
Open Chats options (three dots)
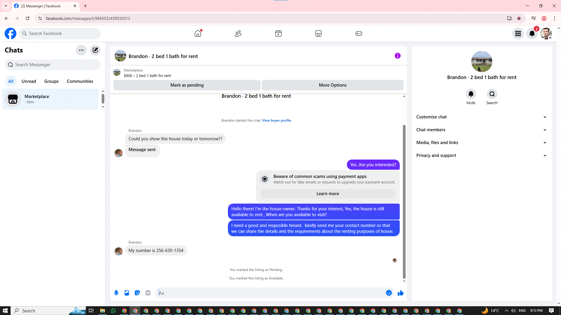tap(81, 50)
